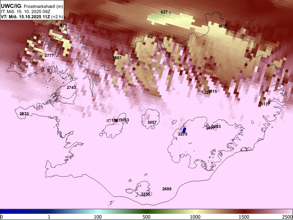Click the legend tick label 1
The image size is (293, 220).
point(49,217)
